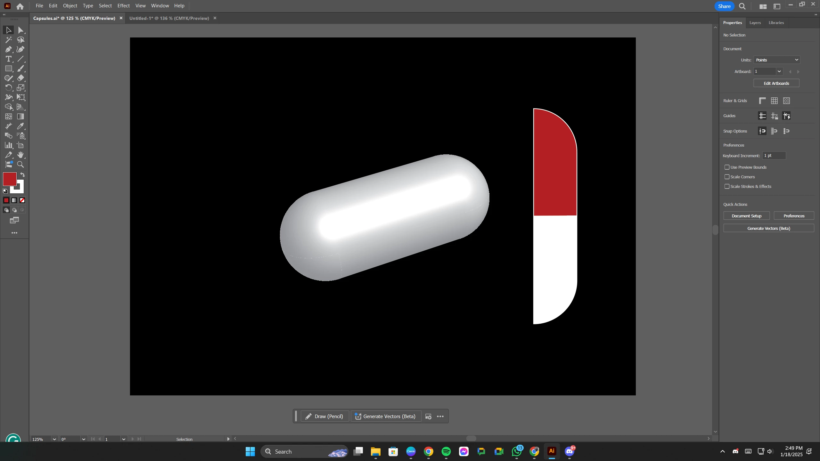Enable Use Preview Bounds checkbox
This screenshot has height=461, width=820.
click(727, 167)
